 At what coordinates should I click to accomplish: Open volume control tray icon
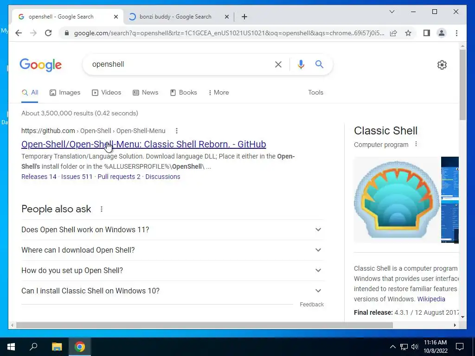[415, 347]
